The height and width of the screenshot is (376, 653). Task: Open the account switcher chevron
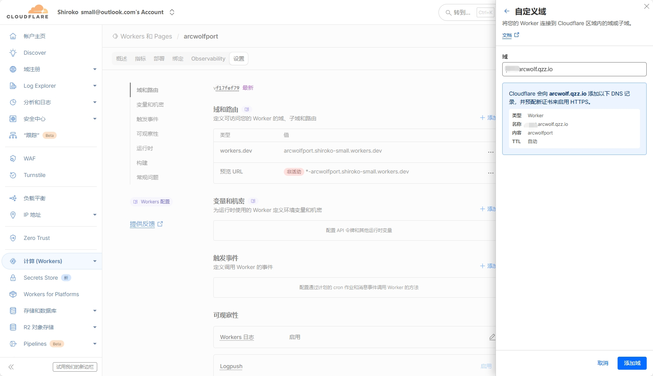pyautogui.click(x=172, y=12)
